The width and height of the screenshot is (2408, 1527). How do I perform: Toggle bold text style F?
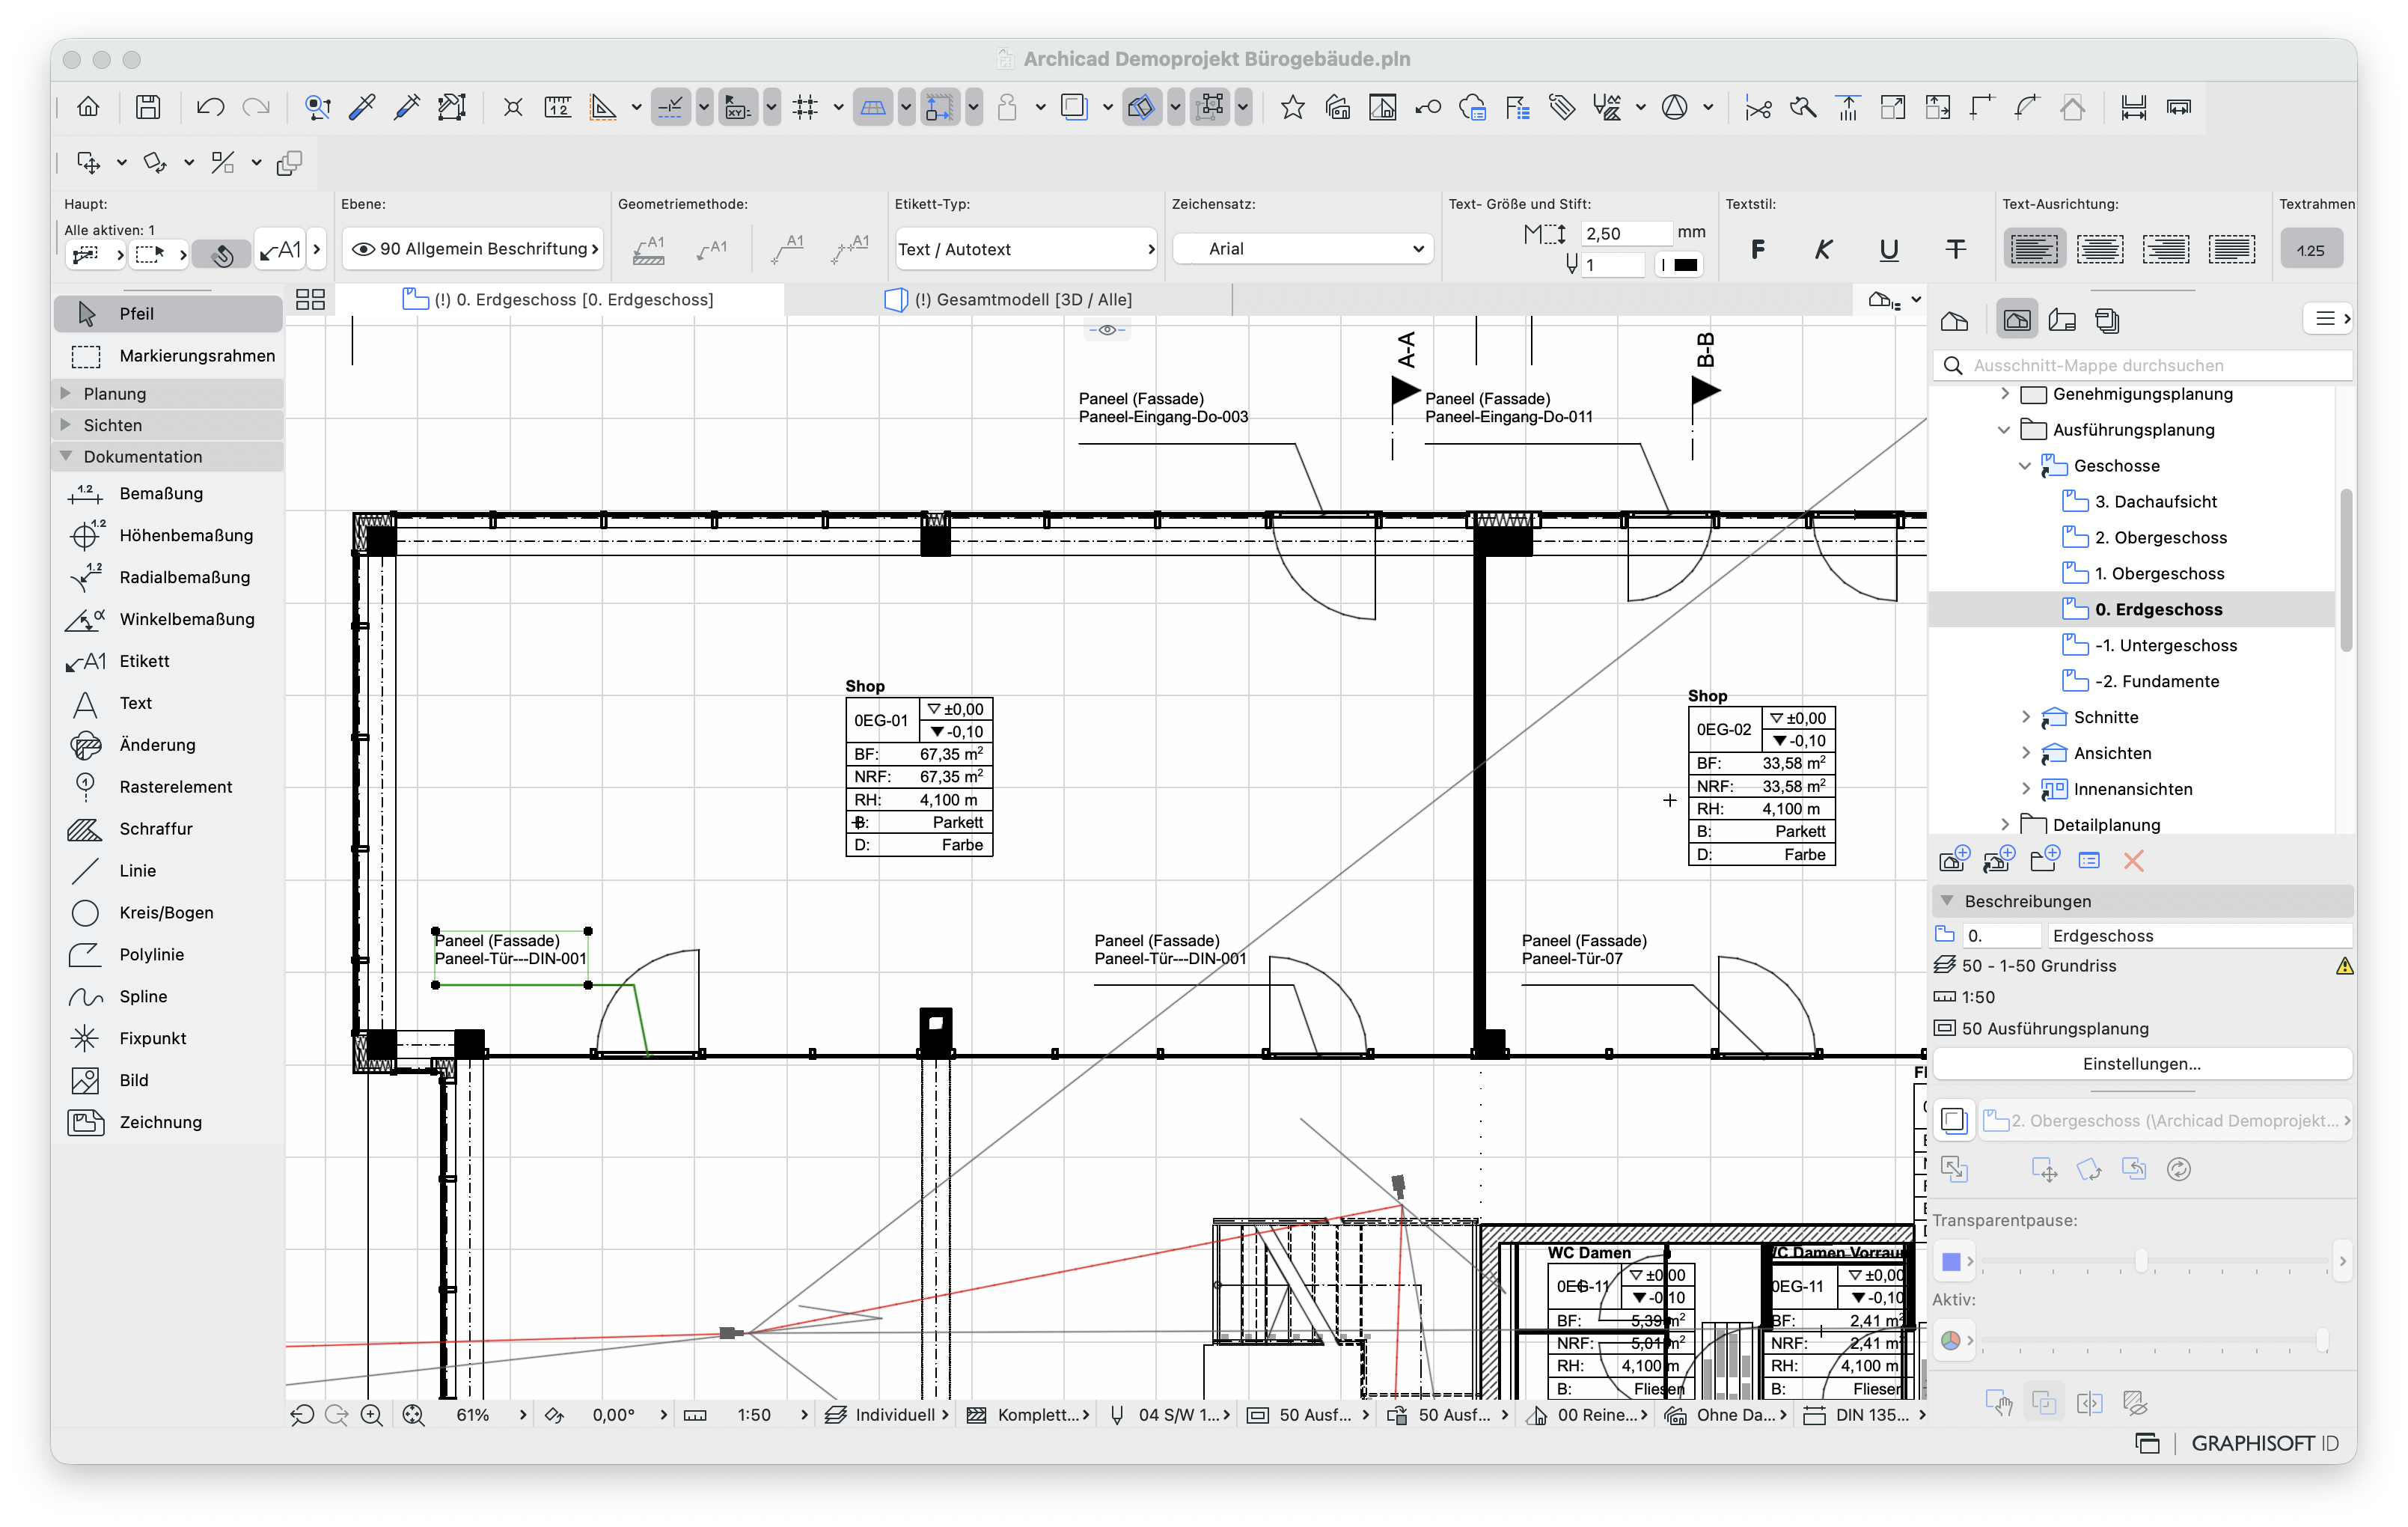(x=1758, y=250)
